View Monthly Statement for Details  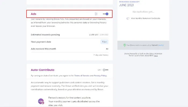(x=145, y=18)
